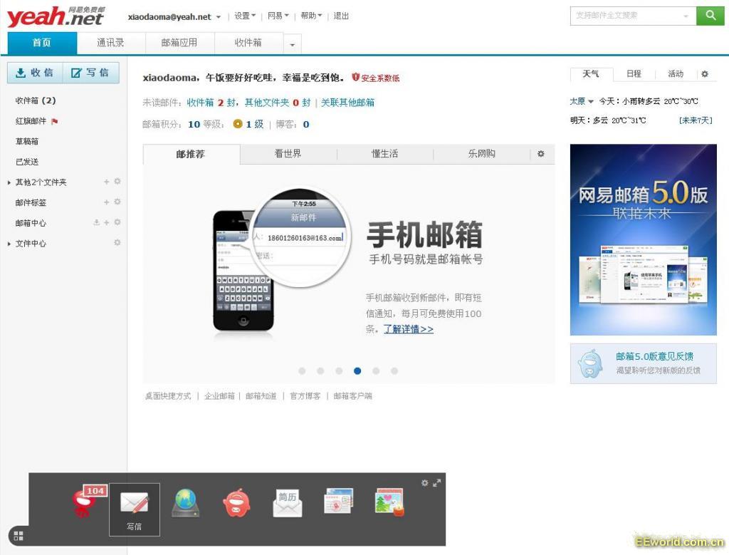Switch to the 活动 tab
The width and height of the screenshot is (729, 555).
tap(676, 74)
